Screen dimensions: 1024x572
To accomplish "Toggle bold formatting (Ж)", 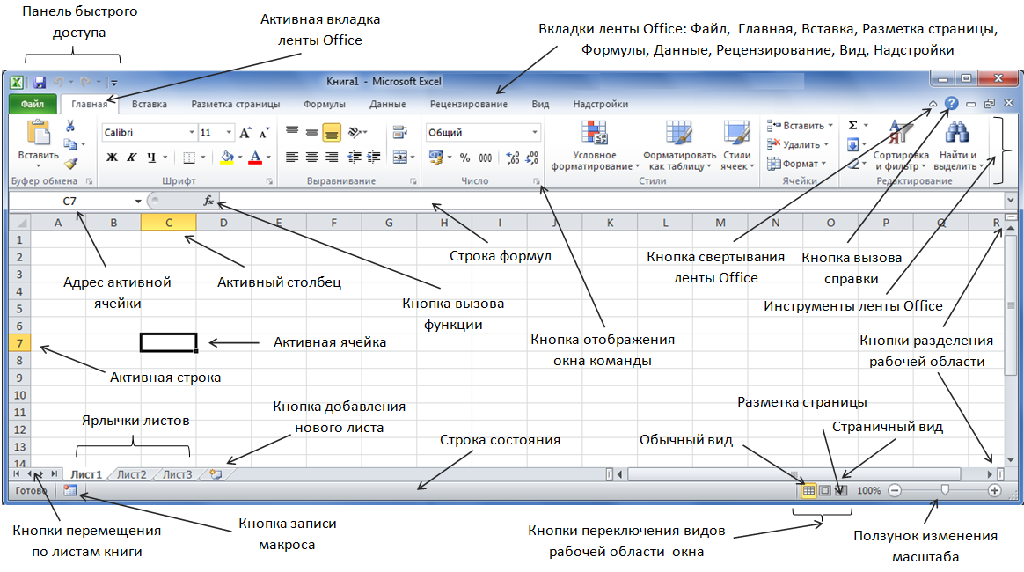I will 112,158.
